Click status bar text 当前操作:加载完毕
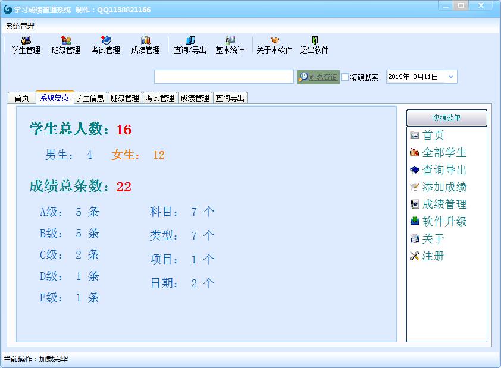Screen dimensions: 501x368 36,359
